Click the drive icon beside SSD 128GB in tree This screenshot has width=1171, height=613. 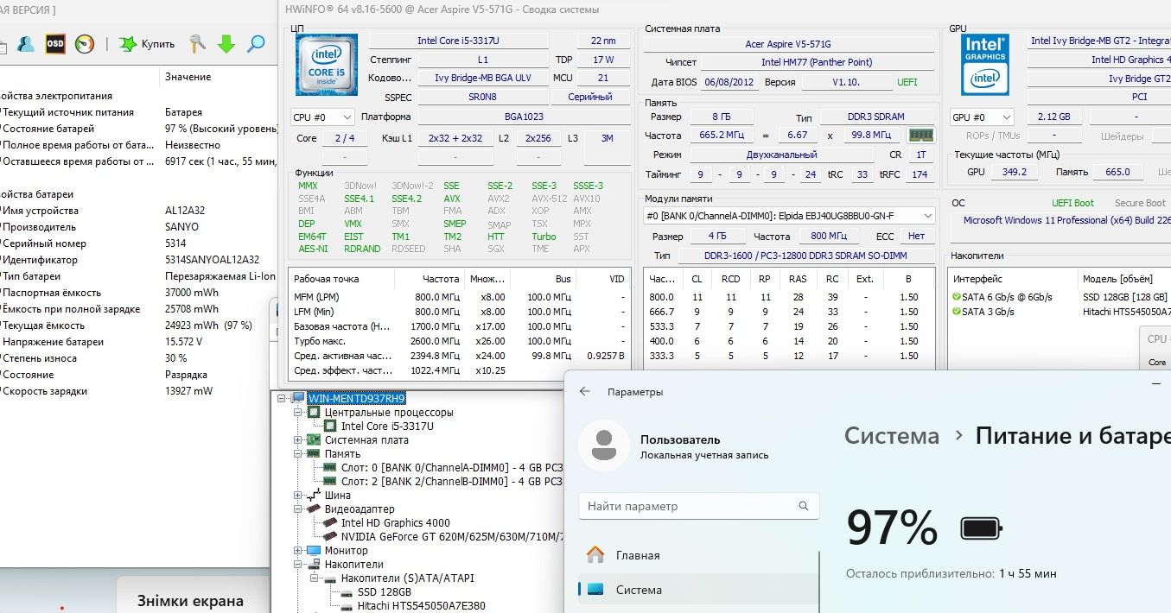(x=347, y=592)
